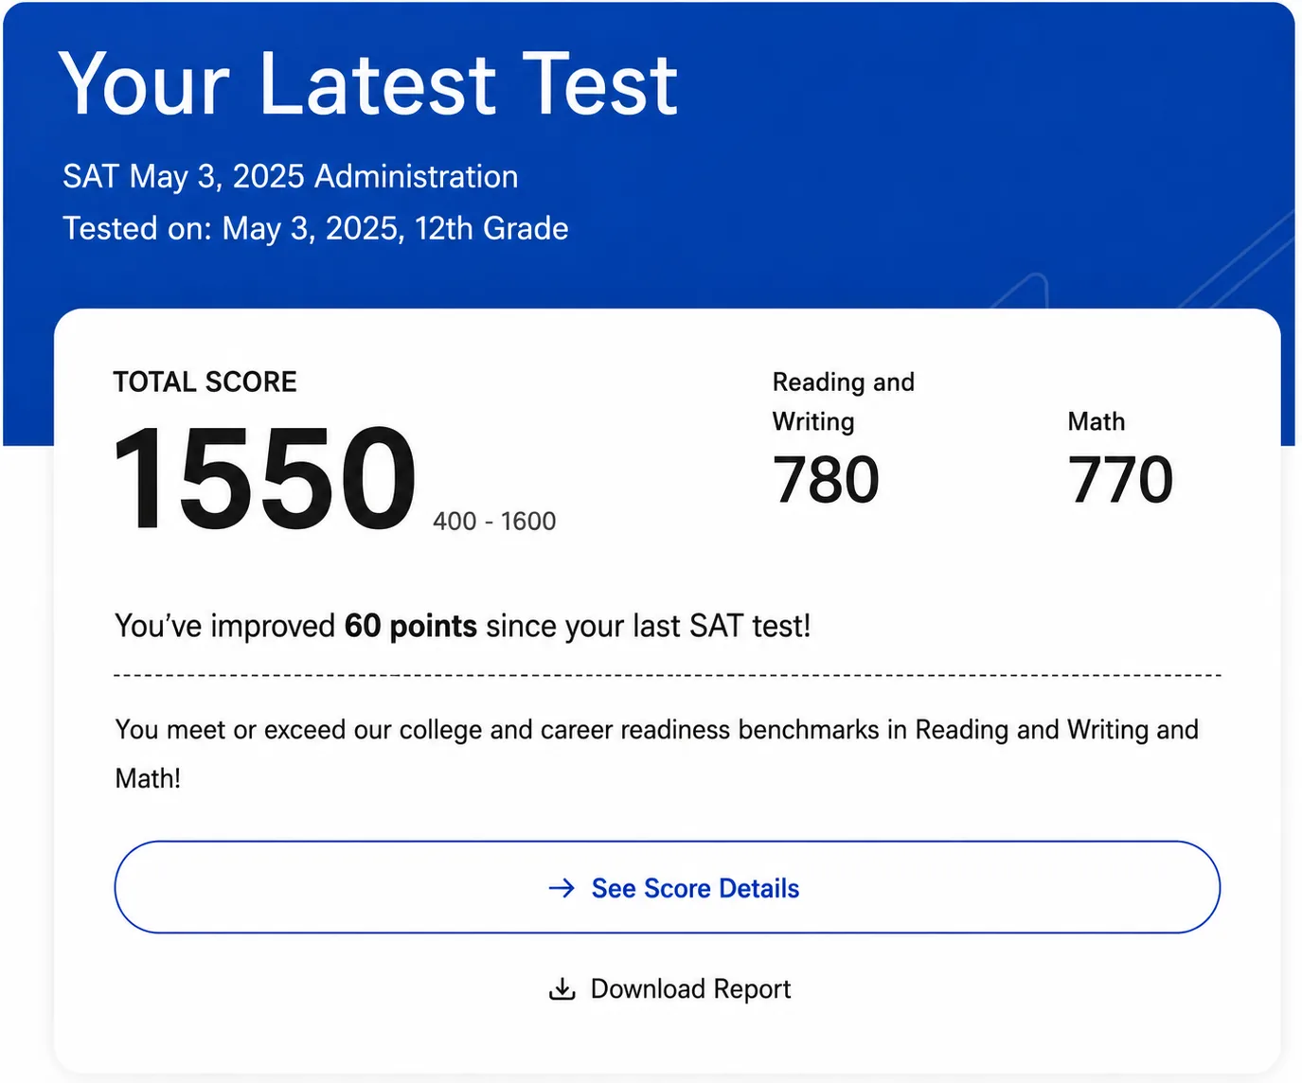The image size is (1302, 1083).
Task: Open the See Score Details button
Action: (x=667, y=887)
